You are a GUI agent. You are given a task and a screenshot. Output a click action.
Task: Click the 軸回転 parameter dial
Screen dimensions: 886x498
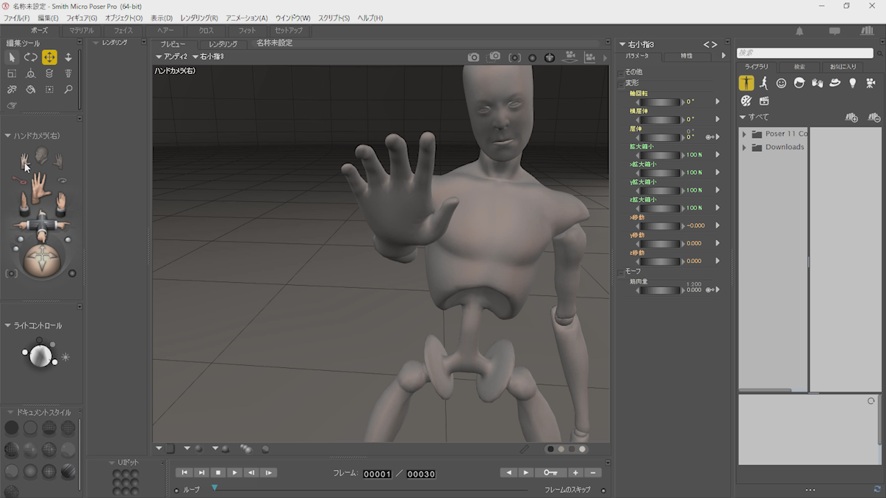point(659,102)
